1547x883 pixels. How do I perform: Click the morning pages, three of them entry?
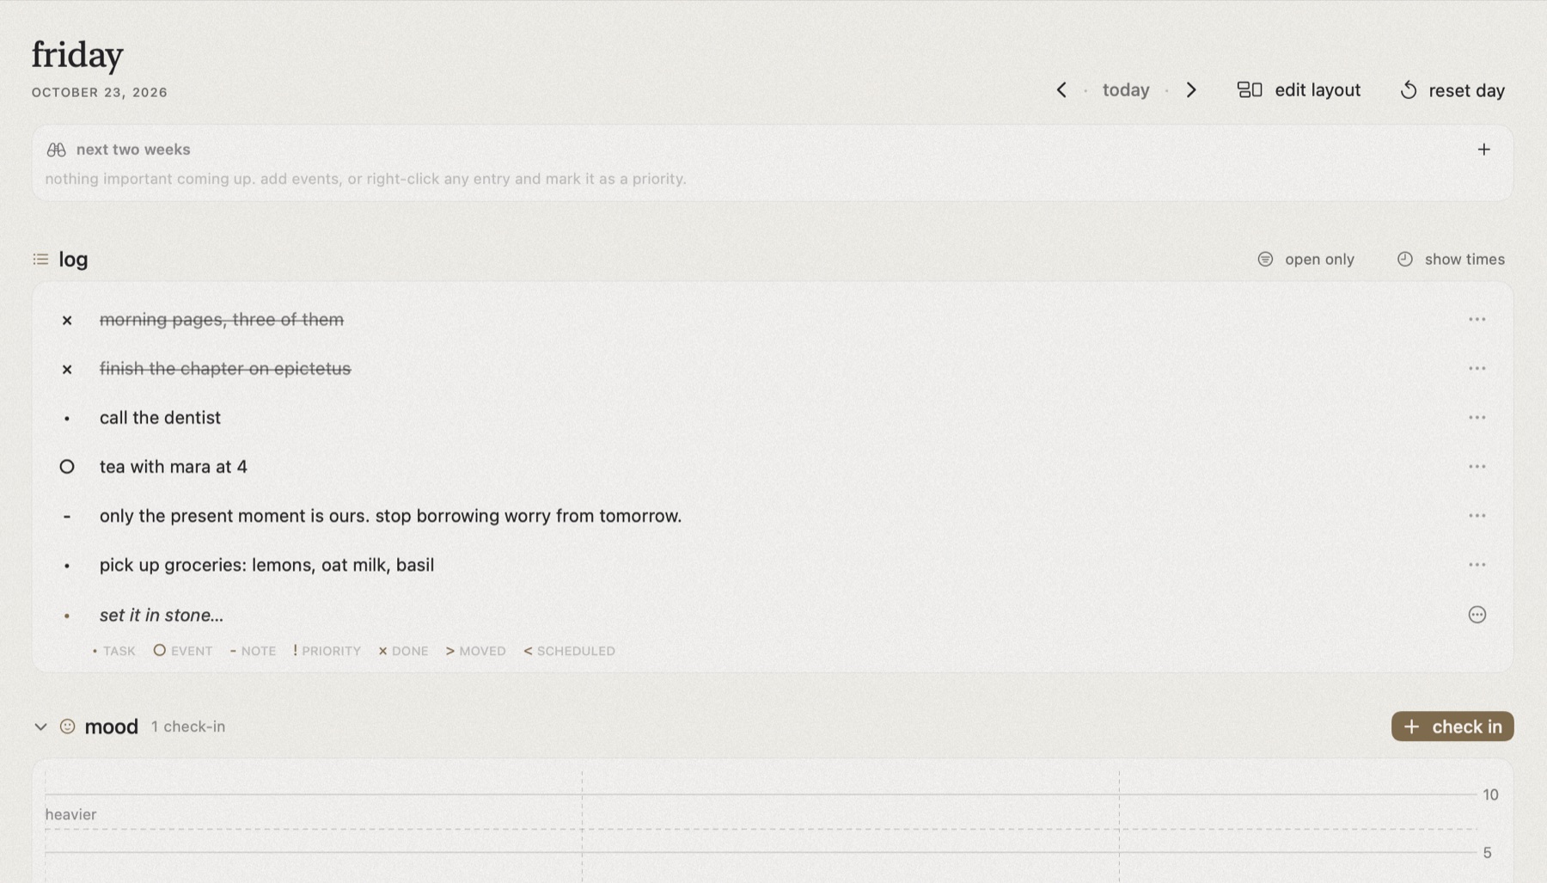tap(222, 320)
